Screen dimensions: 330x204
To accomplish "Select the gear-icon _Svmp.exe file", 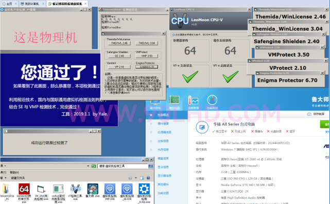I will (144, 189).
